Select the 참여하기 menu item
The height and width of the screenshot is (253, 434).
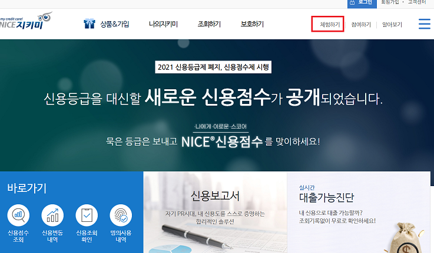click(361, 25)
